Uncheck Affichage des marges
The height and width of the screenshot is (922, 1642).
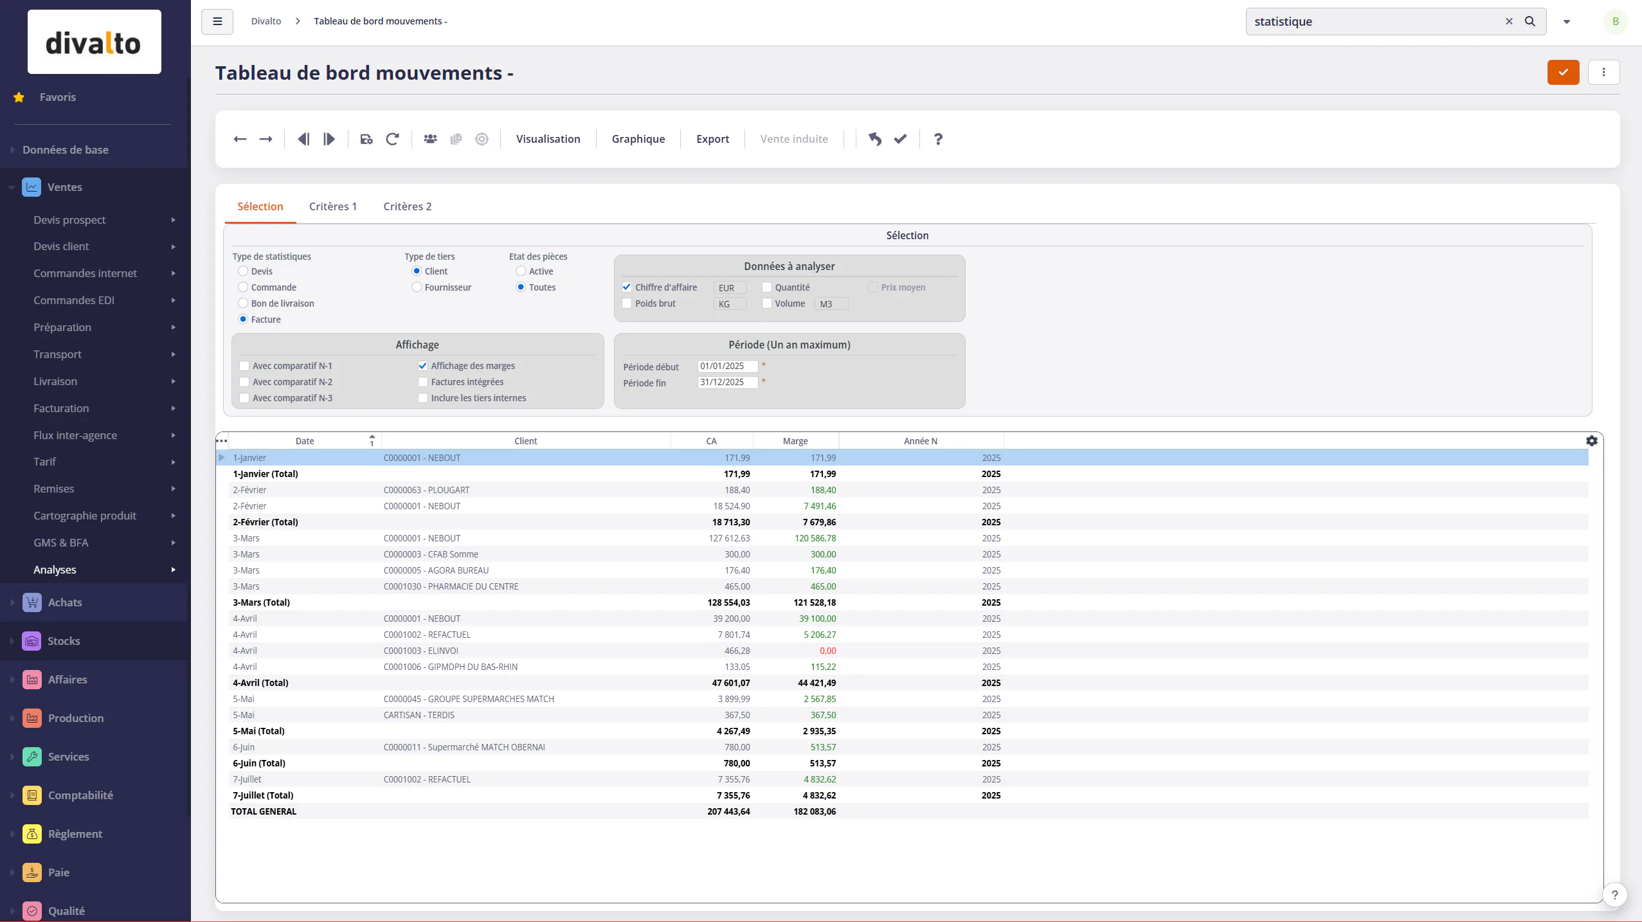[422, 366]
